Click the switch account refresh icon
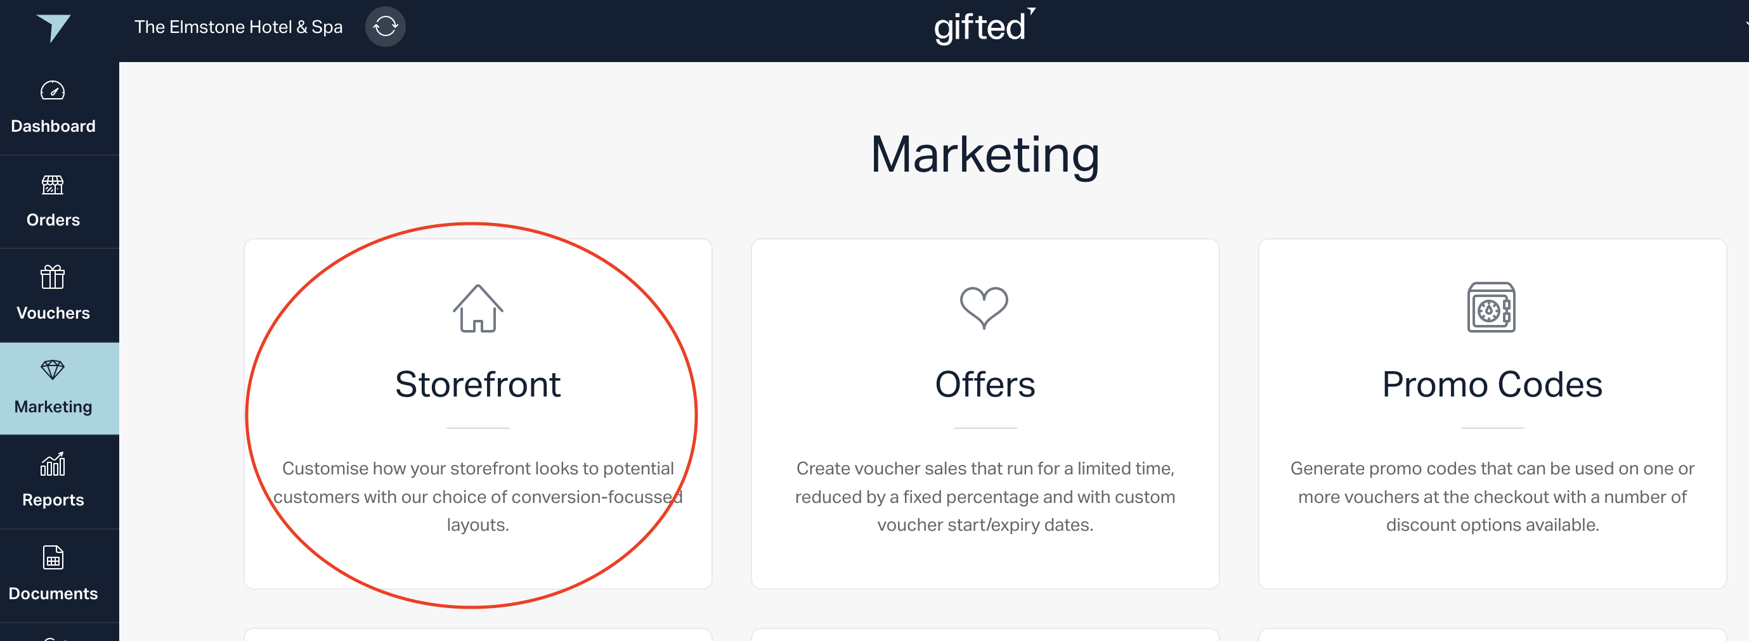Screen dimensions: 1749x641 (385, 27)
